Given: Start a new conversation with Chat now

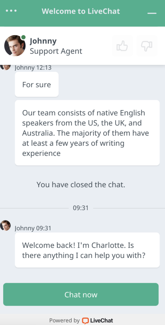Looking at the screenshot, I should tap(81, 294).
